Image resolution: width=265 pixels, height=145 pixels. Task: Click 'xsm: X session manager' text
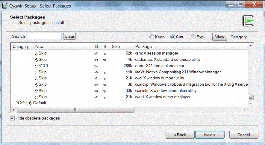156,53
